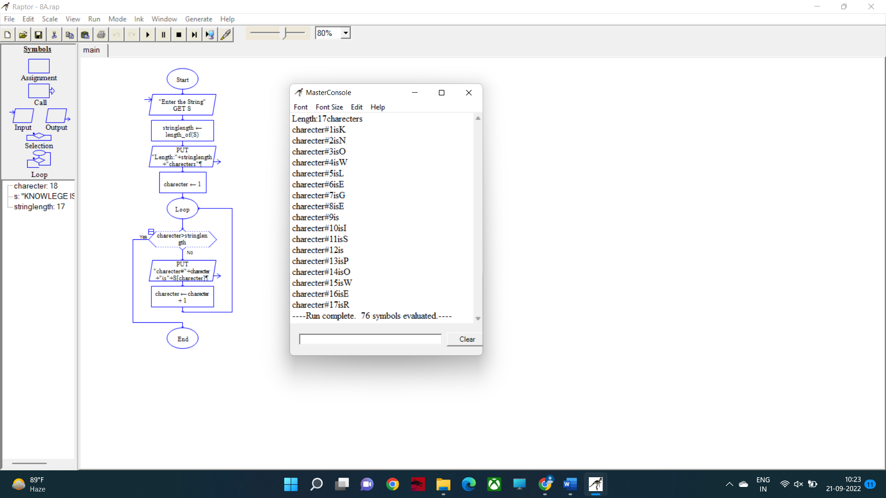
Task: Click the Save floppy disk icon
Action: coord(38,35)
